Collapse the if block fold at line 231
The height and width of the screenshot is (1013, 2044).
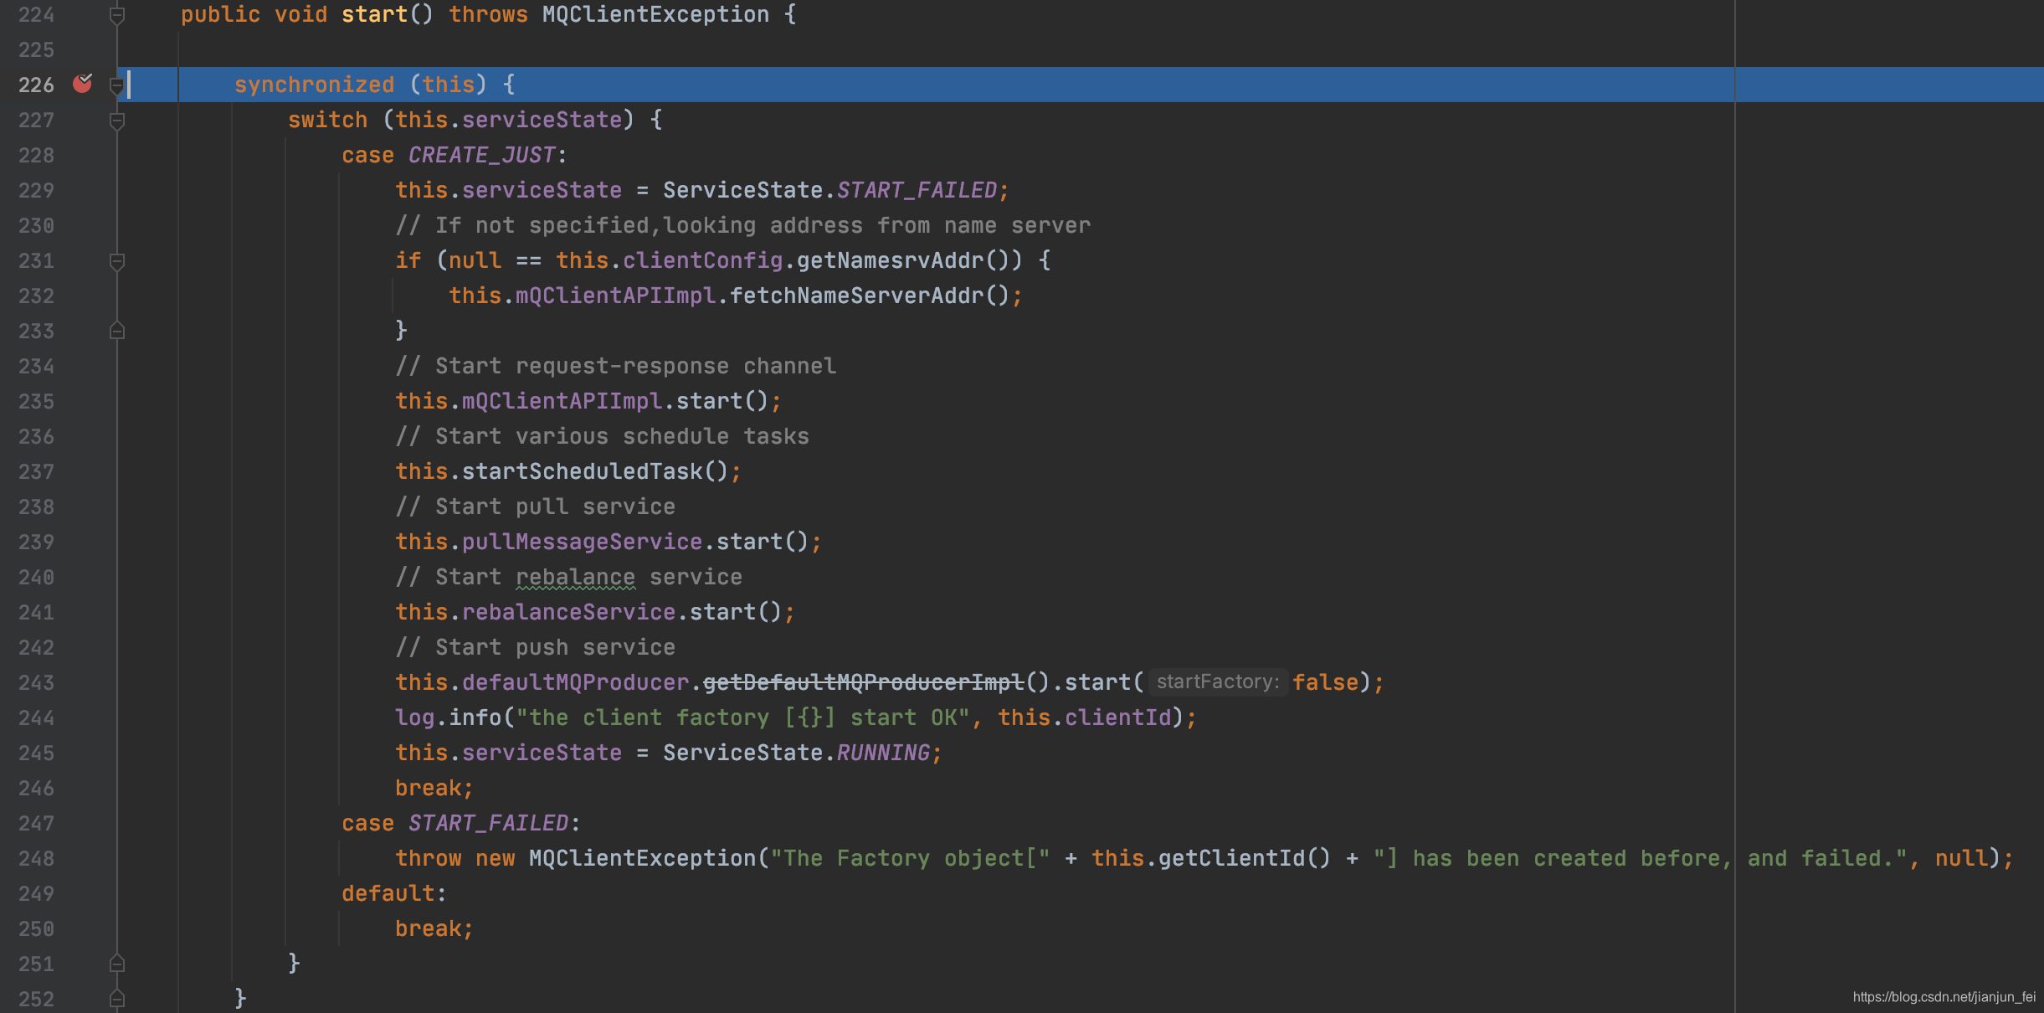(x=117, y=262)
